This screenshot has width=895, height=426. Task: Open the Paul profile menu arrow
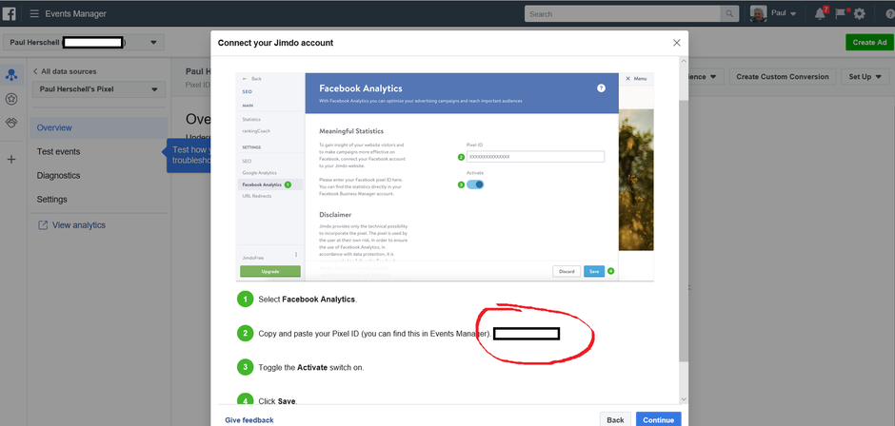point(793,14)
